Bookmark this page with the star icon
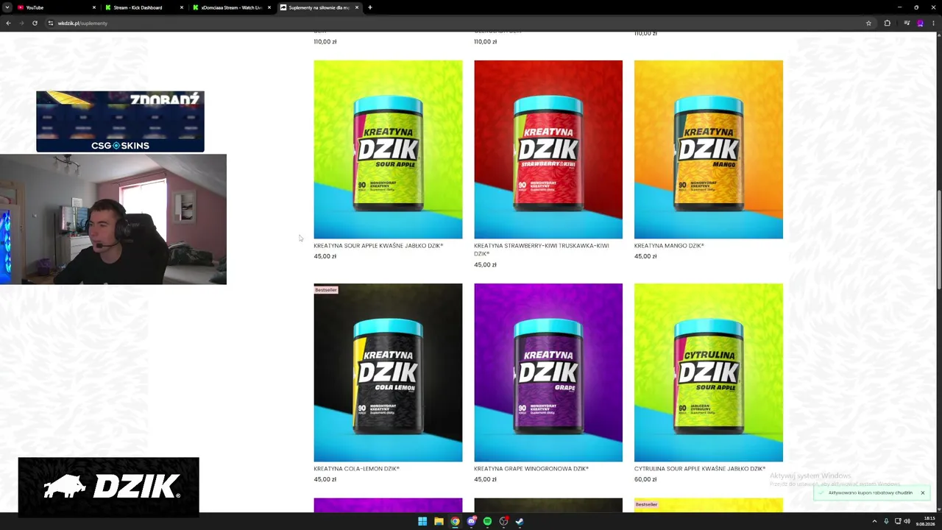Image resolution: width=942 pixels, height=530 pixels. tap(868, 23)
